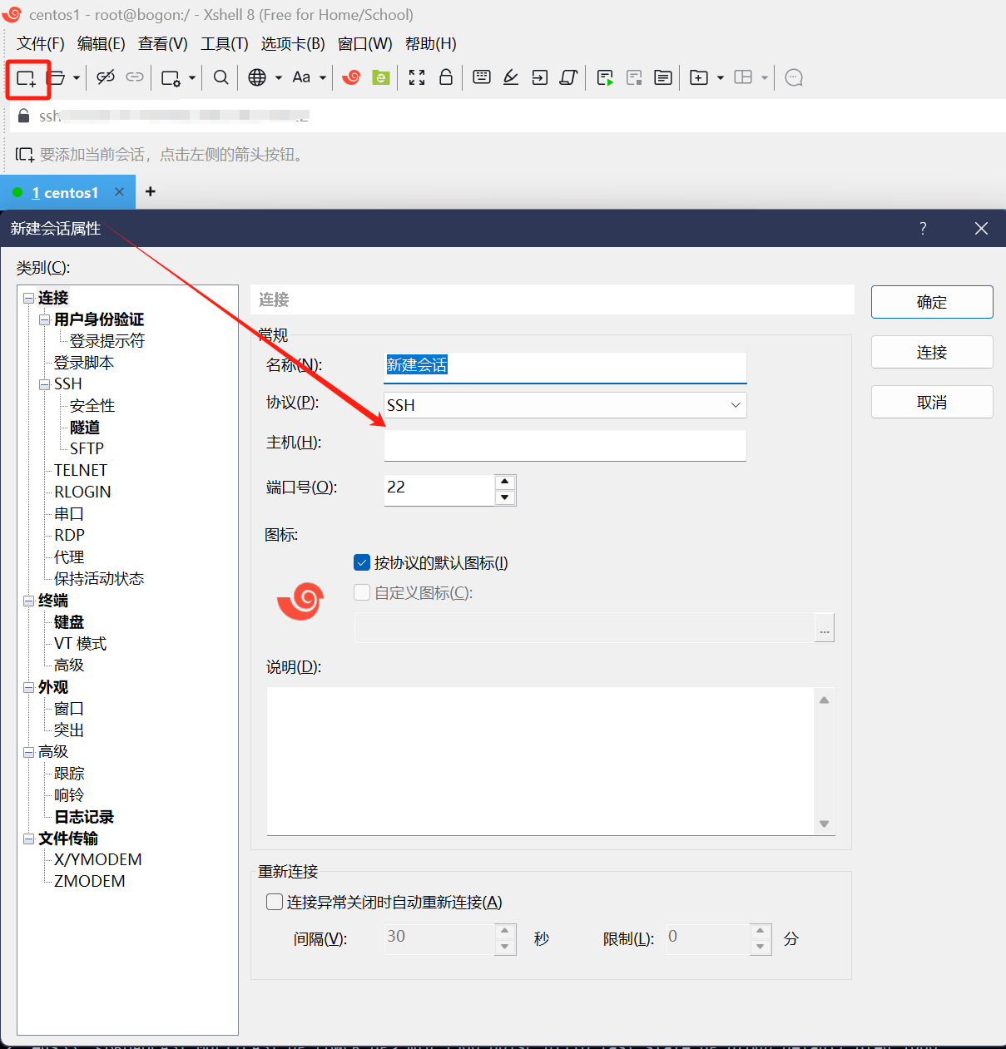Collapse the 外观 tree node
1006x1049 pixels.
(x=29, y=687)
